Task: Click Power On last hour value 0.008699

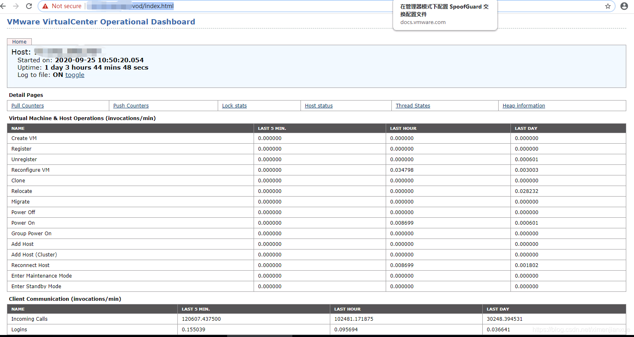Action: [x=402, y=223]
